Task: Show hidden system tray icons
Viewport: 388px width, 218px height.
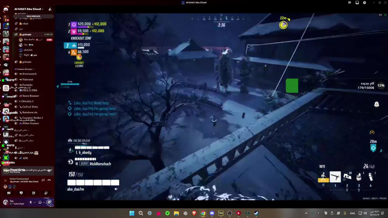Action: click(306, 213)
